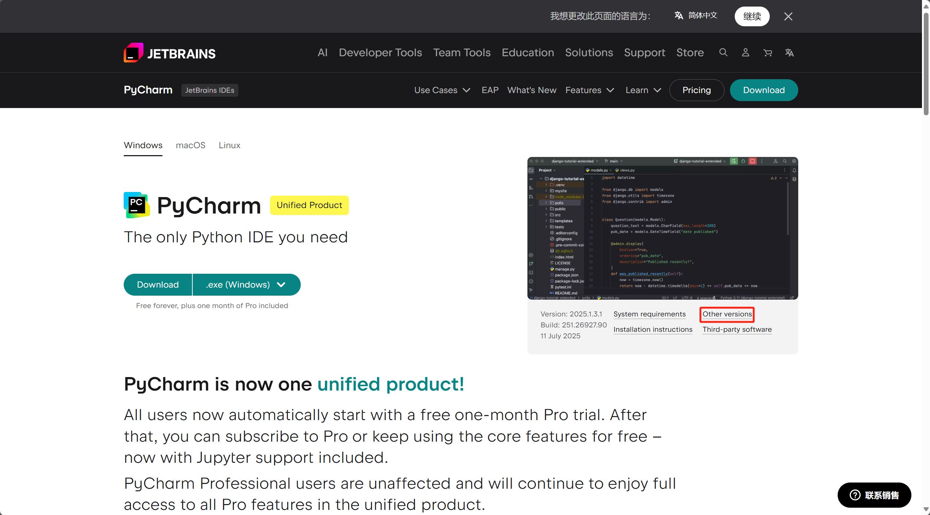This screenshot has height=515, width=930.
Task: Open the .exe (Windows) installer dropdown
Action: (246, 285)
